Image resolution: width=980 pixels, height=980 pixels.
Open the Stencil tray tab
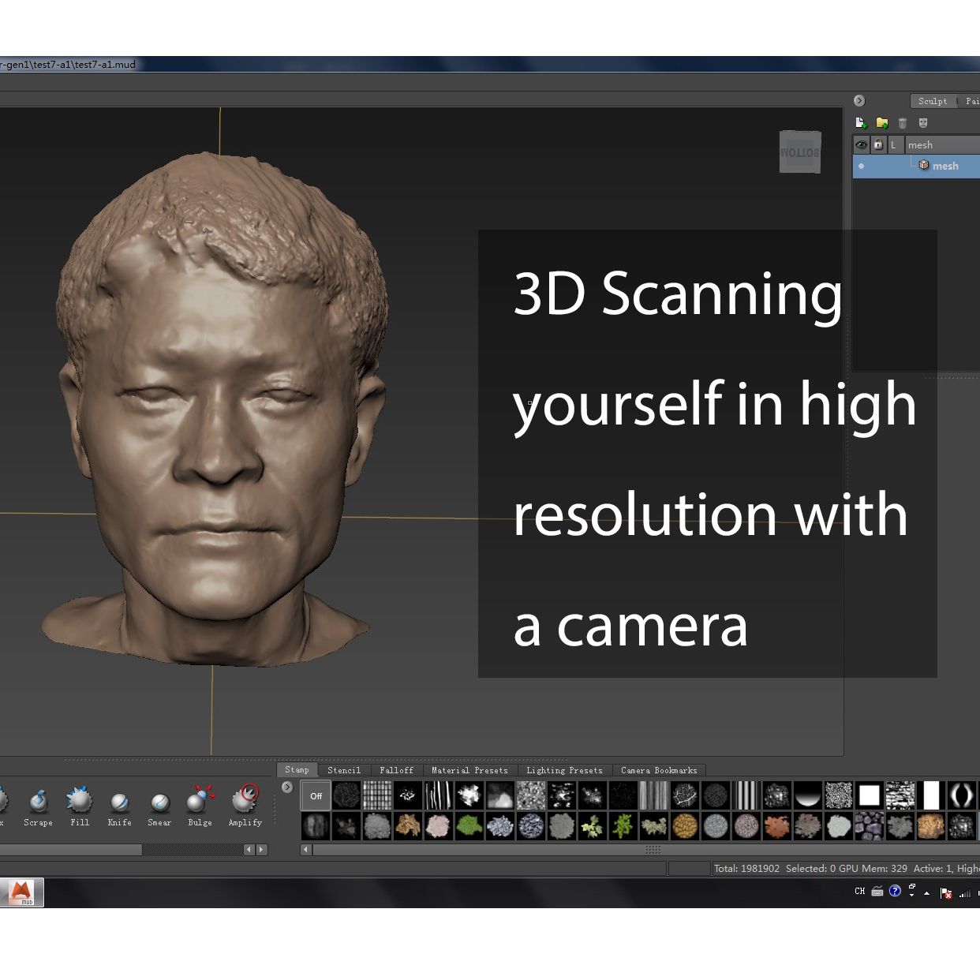(344, 770)
